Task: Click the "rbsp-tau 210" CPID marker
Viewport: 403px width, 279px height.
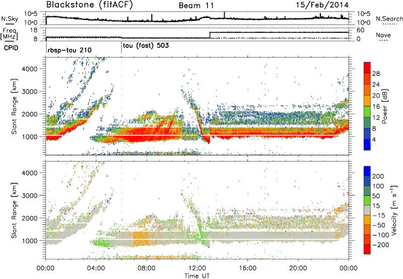Action: (x=70, y=50)
